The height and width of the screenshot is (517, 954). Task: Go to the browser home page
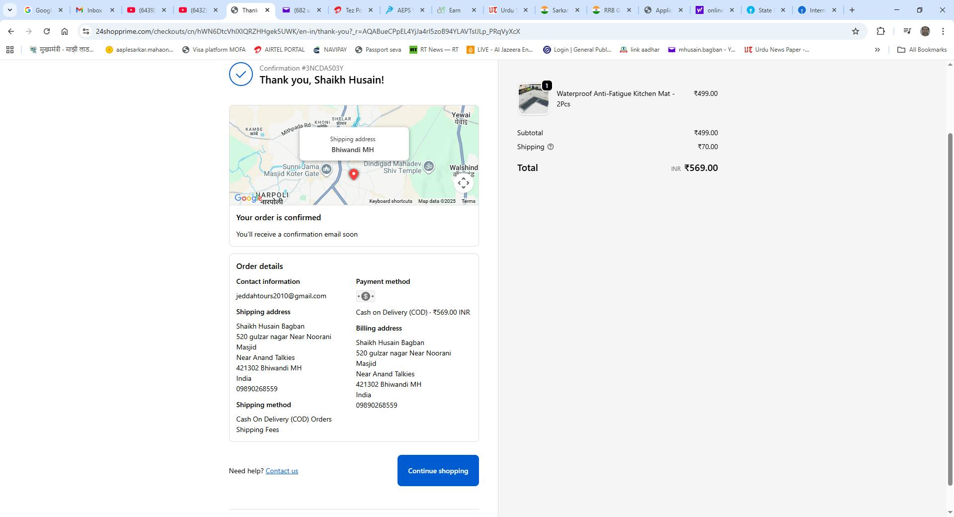pyautogui.click(x=65, y=31)
